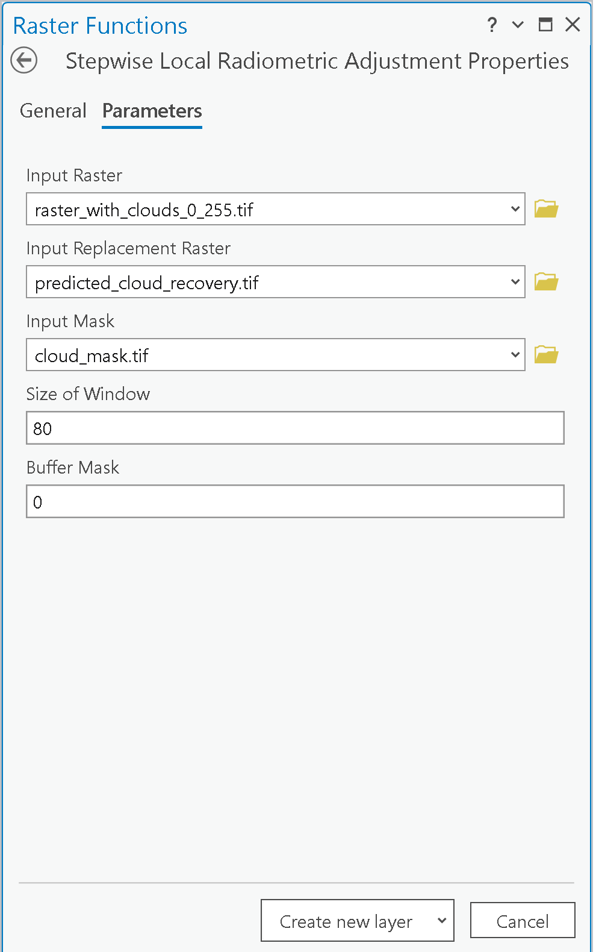
Task: Click the Size of Window field
Action: pyautogui.click(x=295, y=428)
